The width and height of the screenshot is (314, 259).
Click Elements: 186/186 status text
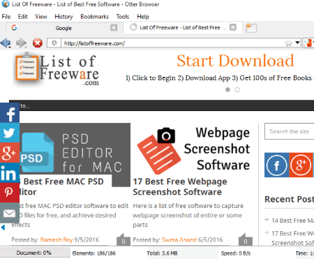click(x=94, y=253)
